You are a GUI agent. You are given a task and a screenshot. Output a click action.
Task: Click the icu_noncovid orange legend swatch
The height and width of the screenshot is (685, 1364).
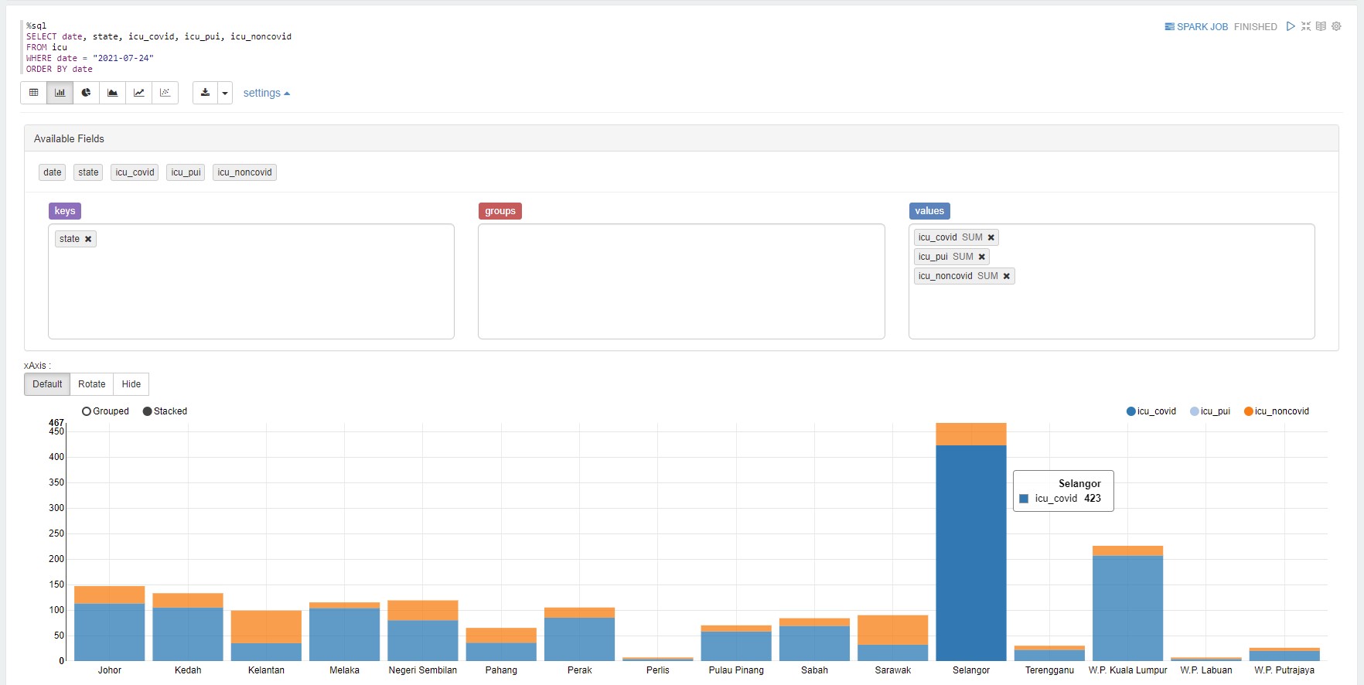[1248, 411]
